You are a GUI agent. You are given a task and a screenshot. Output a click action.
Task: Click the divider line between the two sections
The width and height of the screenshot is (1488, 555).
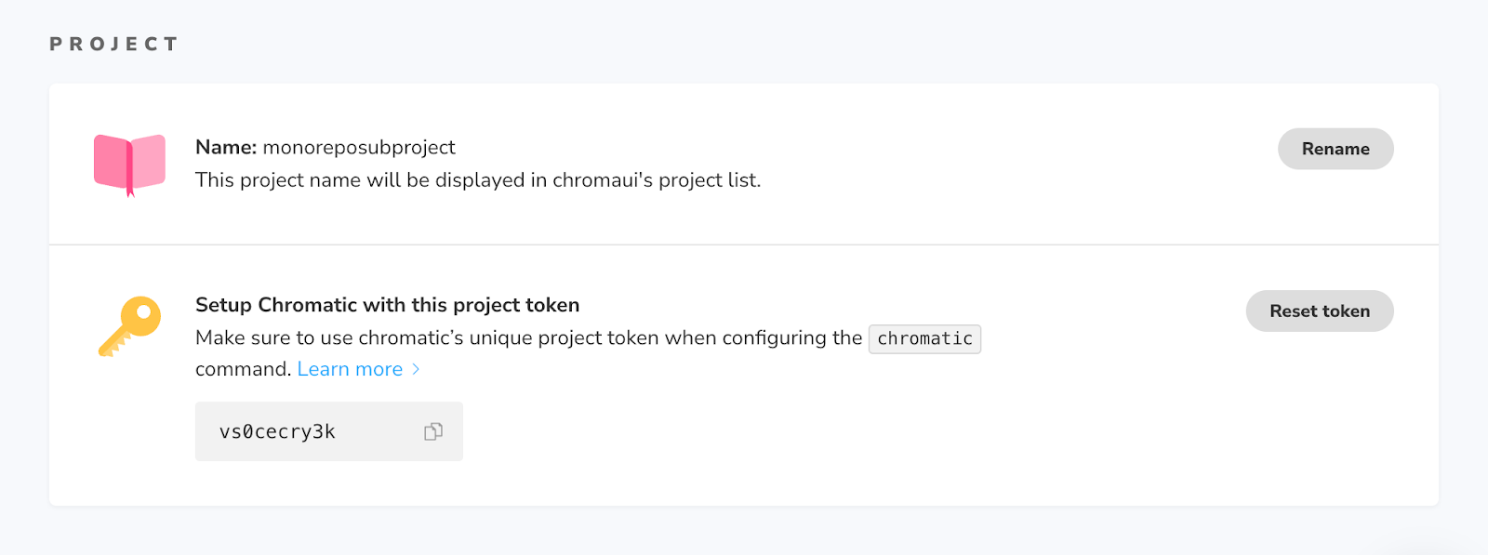point(744,244)
